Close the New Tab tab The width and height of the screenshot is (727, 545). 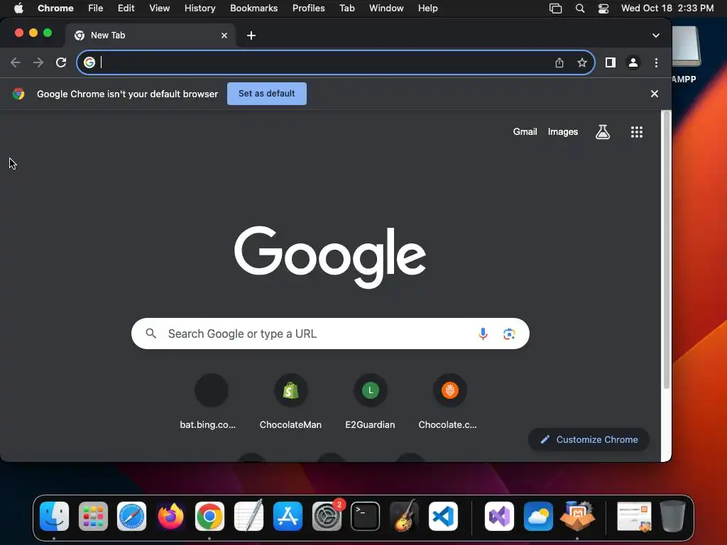[x=224, y=35]
